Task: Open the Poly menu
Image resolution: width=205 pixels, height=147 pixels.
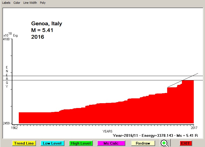Action: [43, 3]
